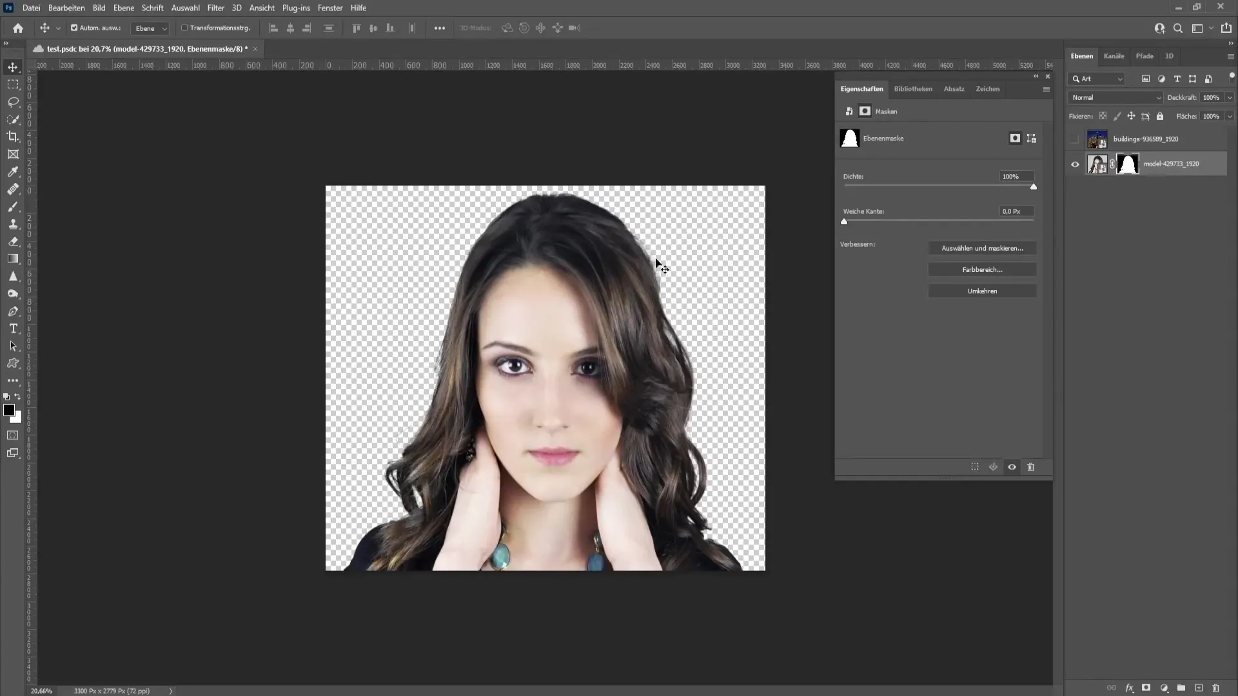Viewport: 1238px width, 696px height.
Task: Expand the Ebene menu in menu bar
Action: 123,8
